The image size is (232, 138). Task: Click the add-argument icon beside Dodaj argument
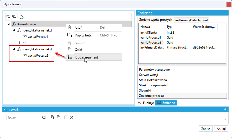tap(69, 57)
